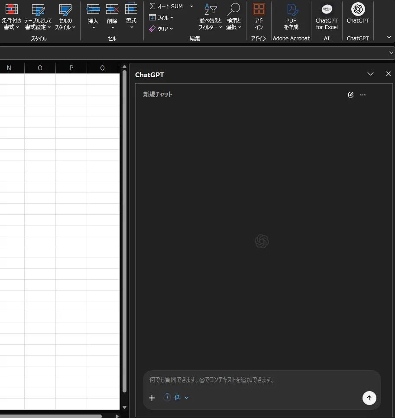Click the plus attach button
Viewport: 395px width, 418px height.
(x=152, y=398)
